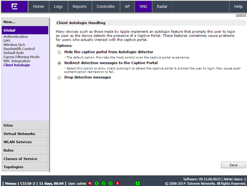Screen dimensions: 247x186
Task: Open the VNS tab
Action: coord(143,7)
